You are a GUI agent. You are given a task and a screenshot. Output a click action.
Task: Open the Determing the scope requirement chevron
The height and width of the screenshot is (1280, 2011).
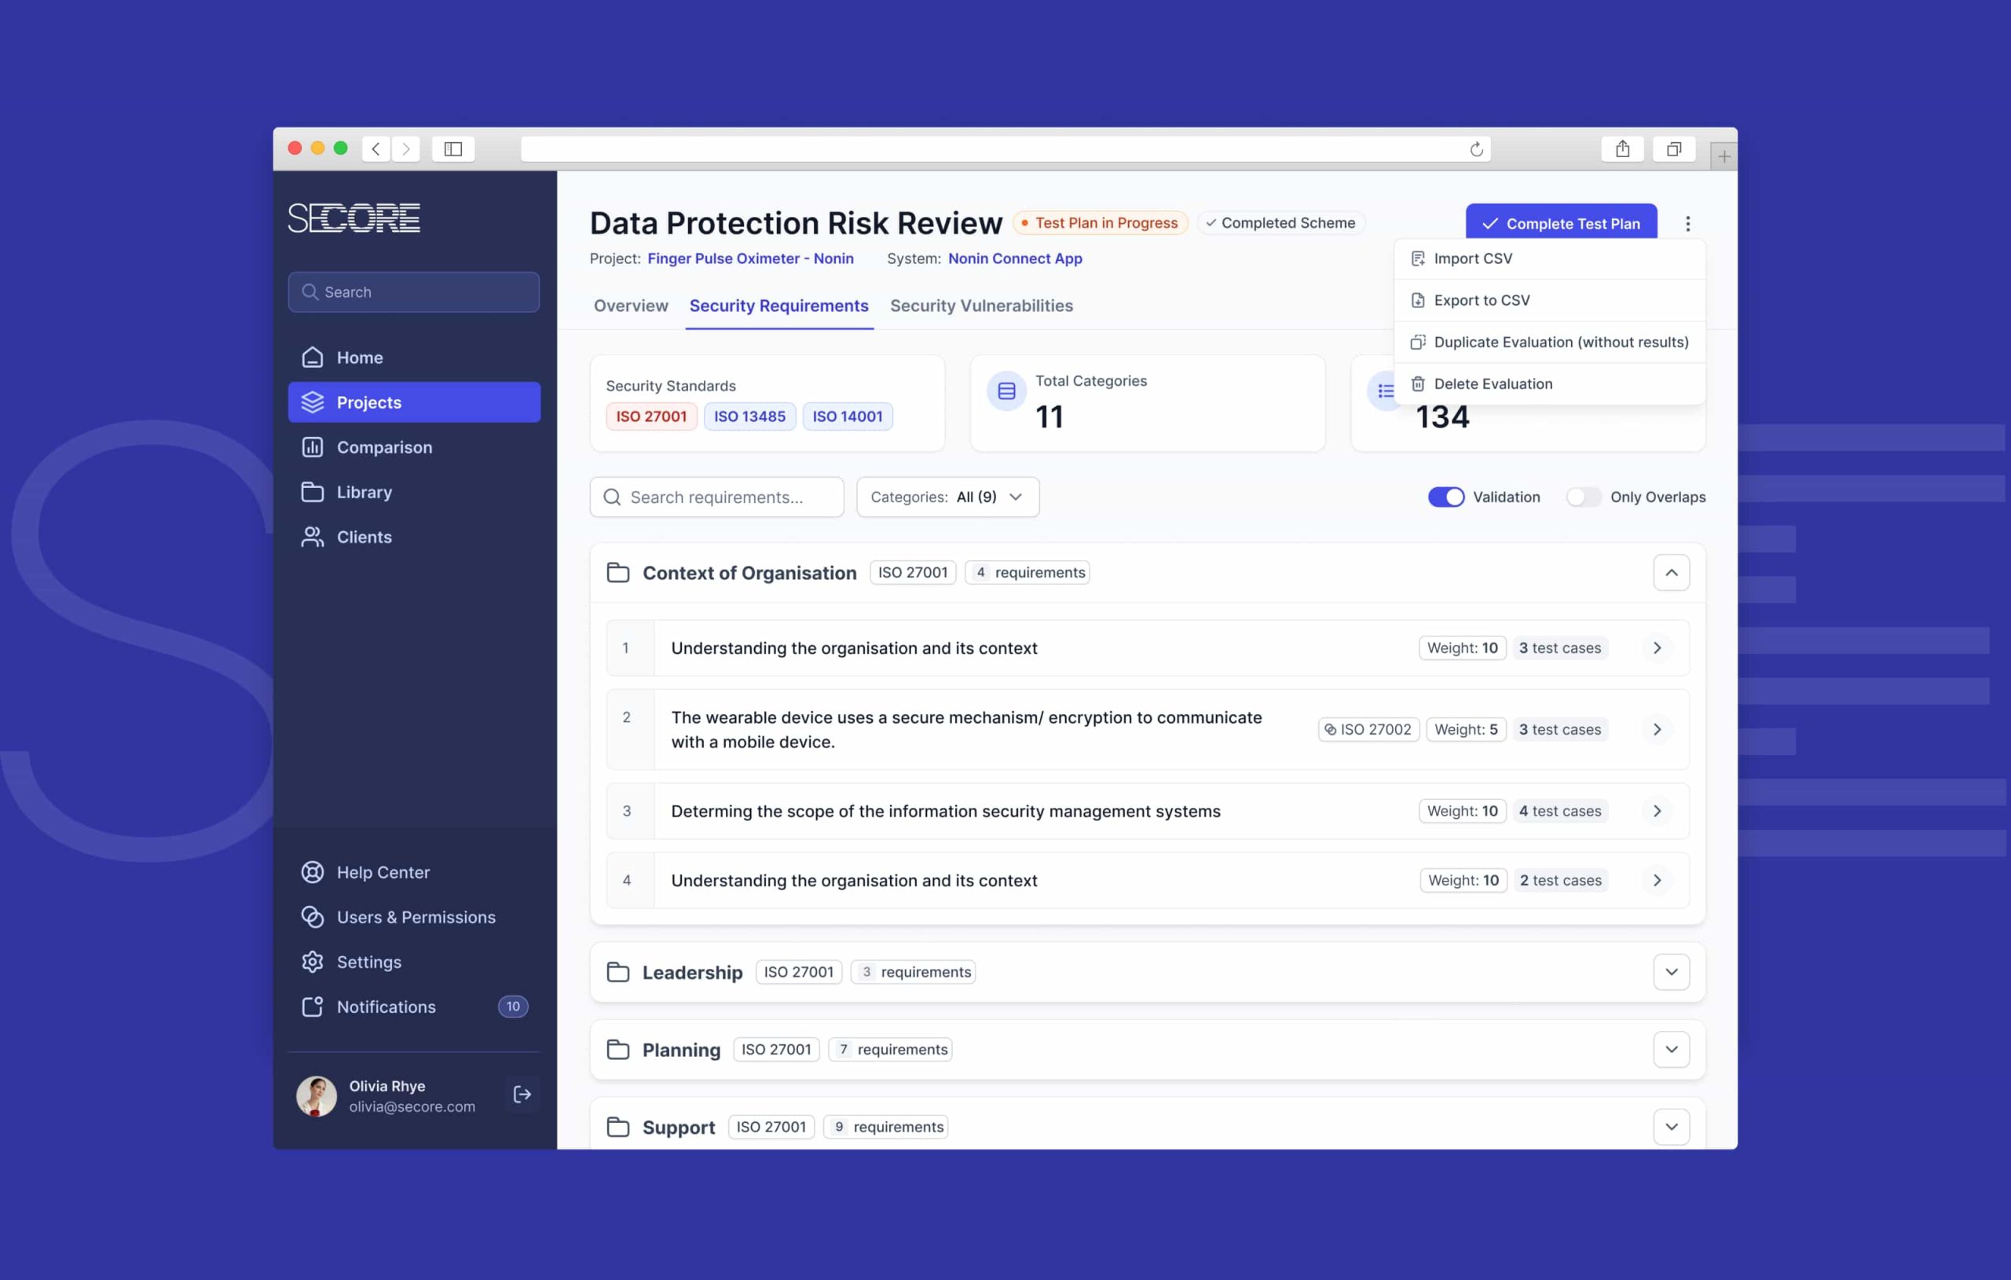1657,810
